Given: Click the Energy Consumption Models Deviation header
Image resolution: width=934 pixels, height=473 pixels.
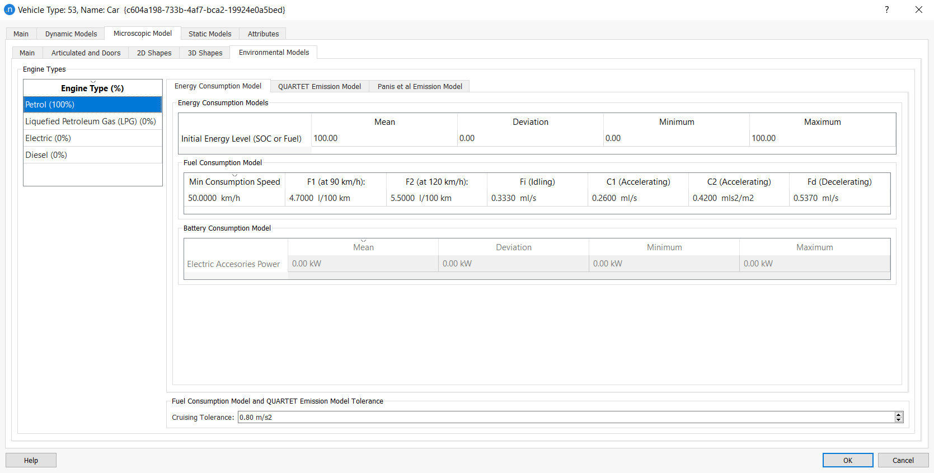Looking at the screenshot, I should click(x=531, y=121).
